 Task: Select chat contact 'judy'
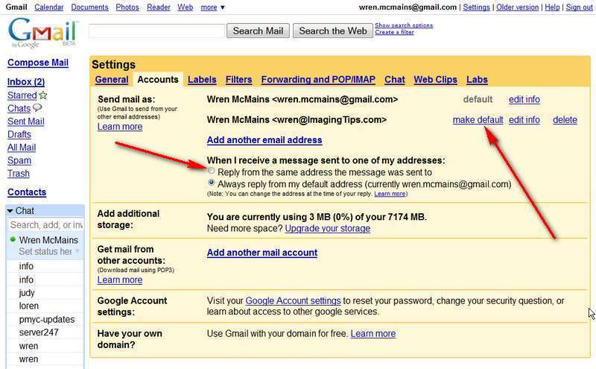[x=27, y=293]
